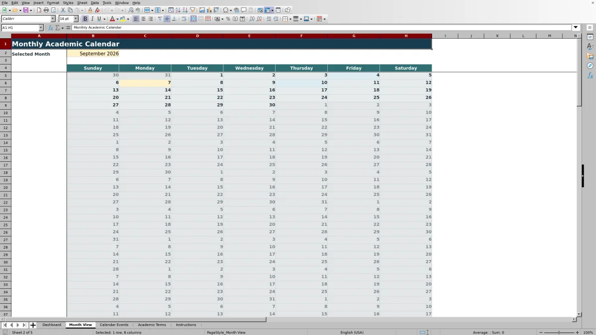Image resolution: width=596 pixels, height=335 pixels.
Task: Click the Monthly Academic Calendar title cell
Action: click(x=222, y=44)
